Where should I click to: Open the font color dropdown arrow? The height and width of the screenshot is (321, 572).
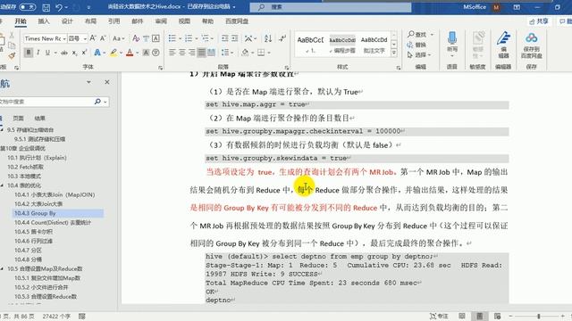(x=137, y=53)
